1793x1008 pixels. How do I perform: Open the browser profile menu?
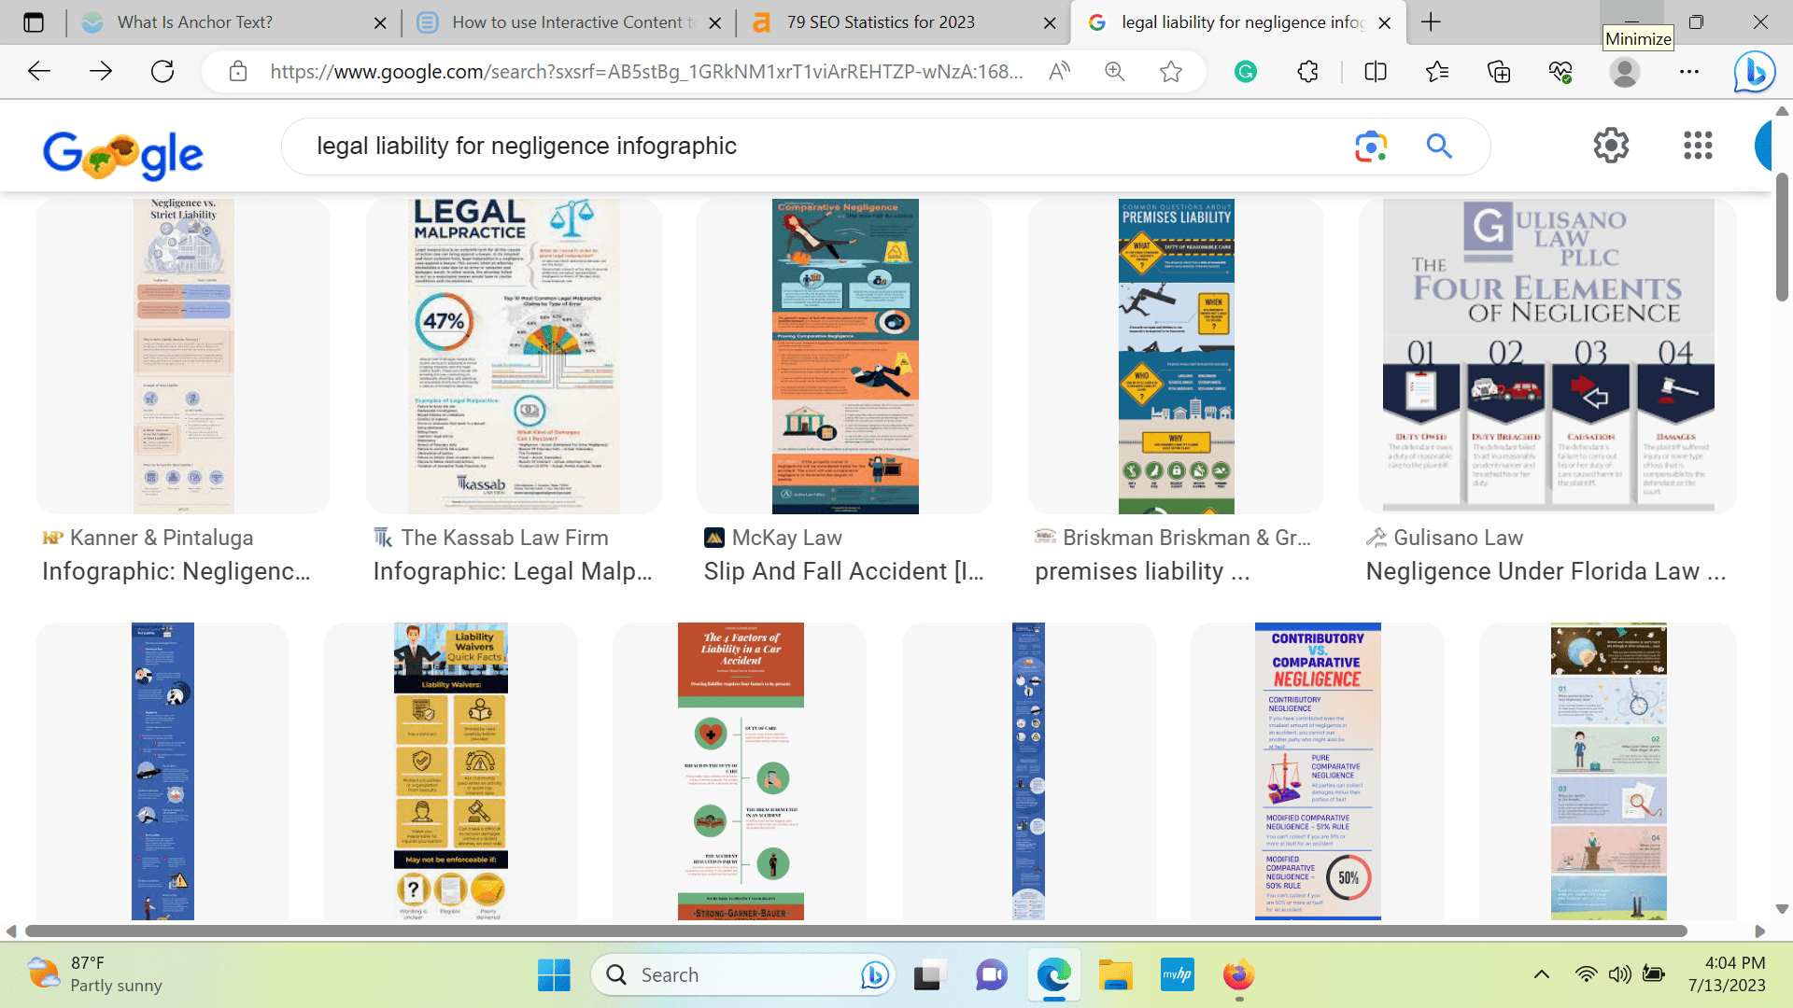click(x=1625, y=71)
